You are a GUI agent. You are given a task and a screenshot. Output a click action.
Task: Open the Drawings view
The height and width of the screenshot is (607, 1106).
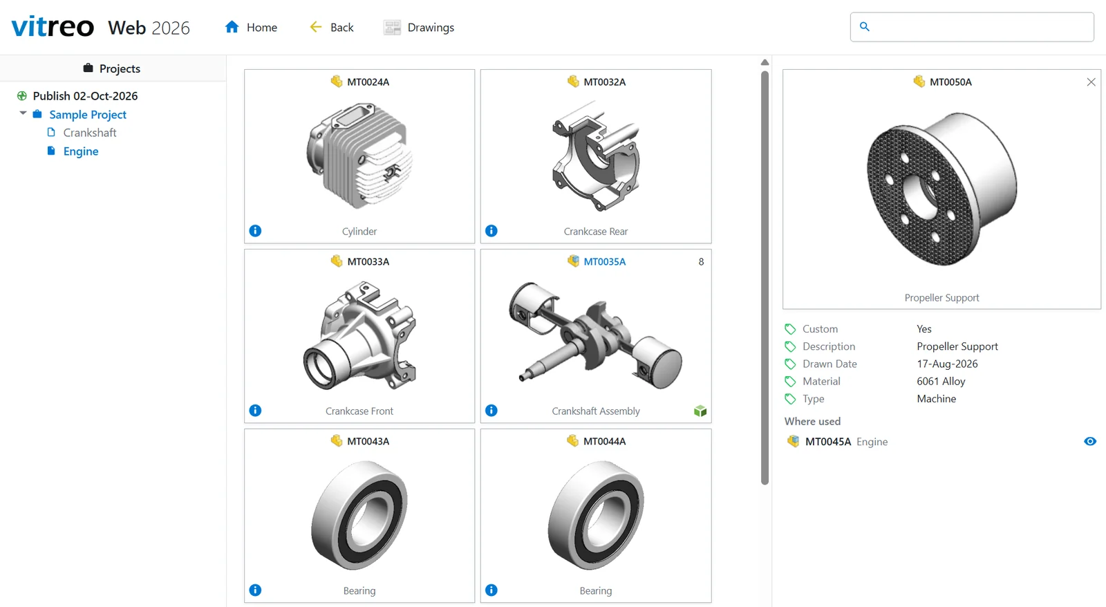[x=420, y=27]
